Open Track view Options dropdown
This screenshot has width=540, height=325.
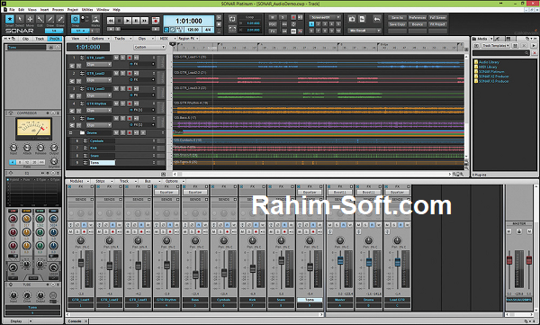coord(99,39)
